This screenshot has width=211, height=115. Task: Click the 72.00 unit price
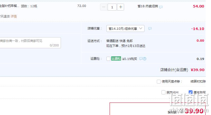tap(82, 6)
